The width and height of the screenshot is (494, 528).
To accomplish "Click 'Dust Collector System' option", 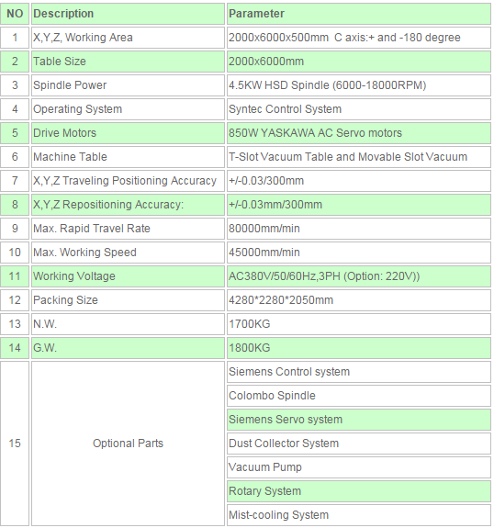I will tap(359, 444).
